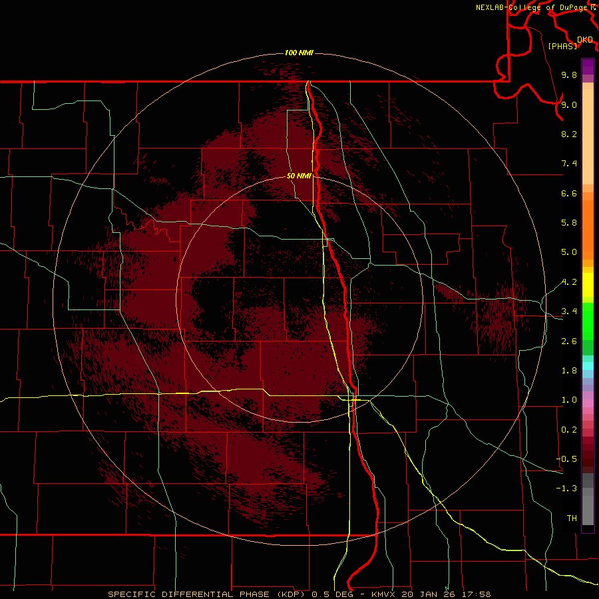Click the 5.8 scale value
The height and width of the screenshot is (599, 599).
(x=569, y=223)
